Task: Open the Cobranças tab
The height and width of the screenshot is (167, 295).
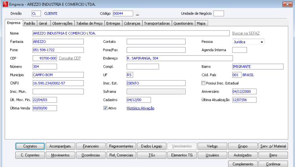Action: pos(132,24)
